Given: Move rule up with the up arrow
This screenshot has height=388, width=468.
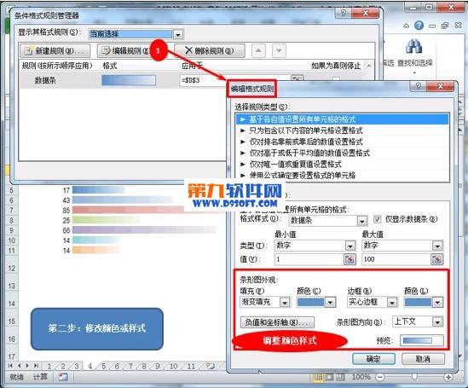Looking at the screenshot, I should click(x=258, y=51).
